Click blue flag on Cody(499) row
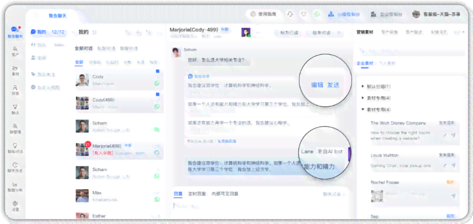This screenshot has width=473, height=224. pyautogui.click(x=158, y=95)
